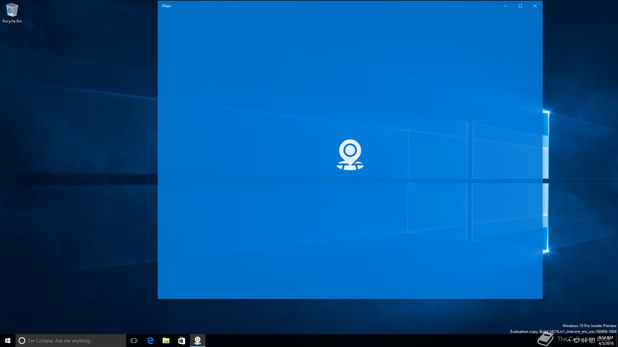
Task: Launch Microsoft Edge from the taskbar
Action: tap(150, 341)
